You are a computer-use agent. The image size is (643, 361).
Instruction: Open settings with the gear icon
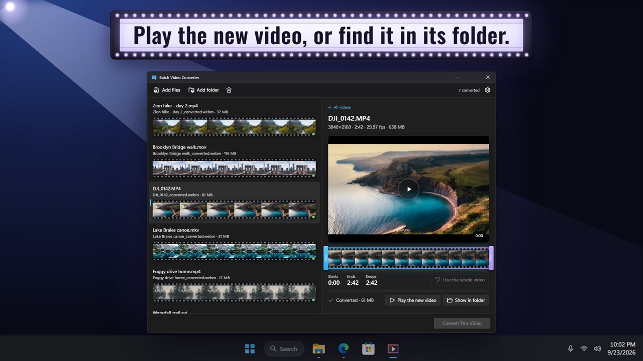click(x=487, y=90)
